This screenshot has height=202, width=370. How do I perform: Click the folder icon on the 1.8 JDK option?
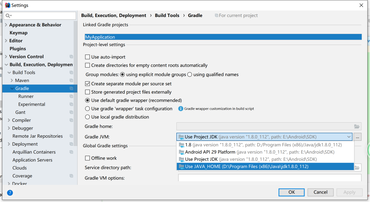pos(181,145)
